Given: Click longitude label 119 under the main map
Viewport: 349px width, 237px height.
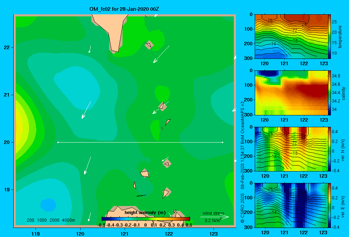Looking at the screenshot, I should [36, 234].
